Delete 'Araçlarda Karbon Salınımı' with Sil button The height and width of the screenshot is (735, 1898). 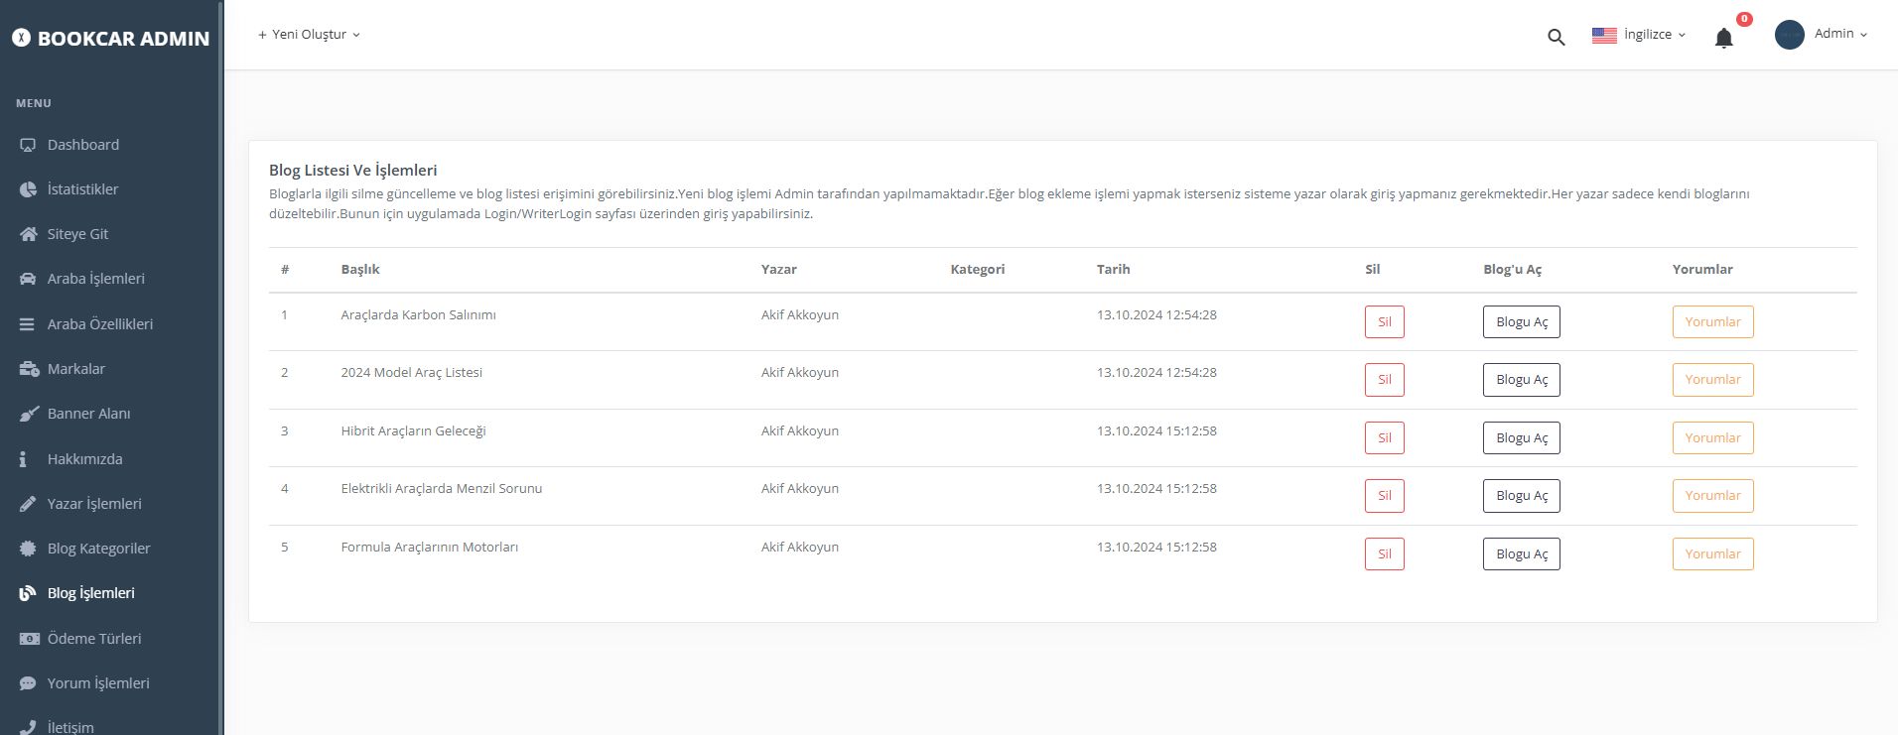pyautogui.click(x=1384, y=322)
